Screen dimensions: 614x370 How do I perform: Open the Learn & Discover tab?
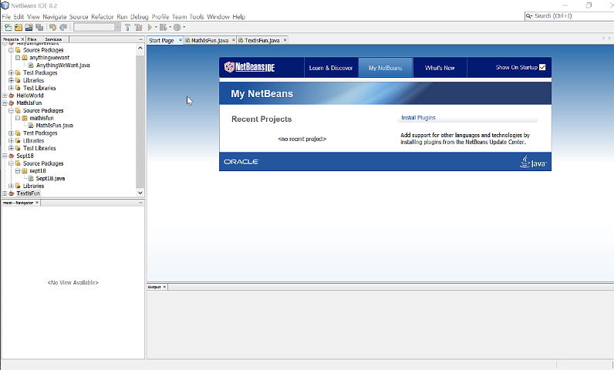(x=331, y=68)
